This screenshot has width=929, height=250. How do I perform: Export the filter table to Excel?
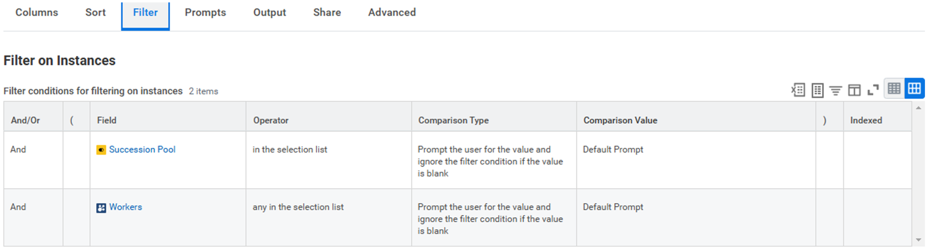tap(798, 90)
